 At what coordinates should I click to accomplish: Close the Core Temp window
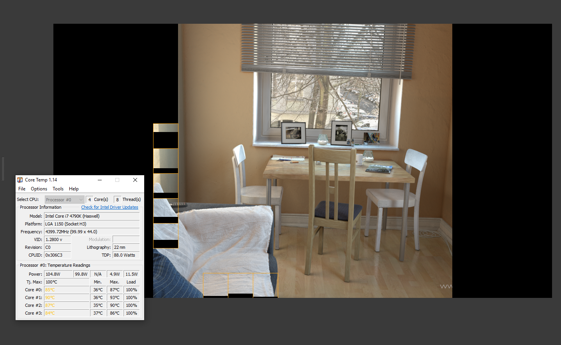point(135,180)
